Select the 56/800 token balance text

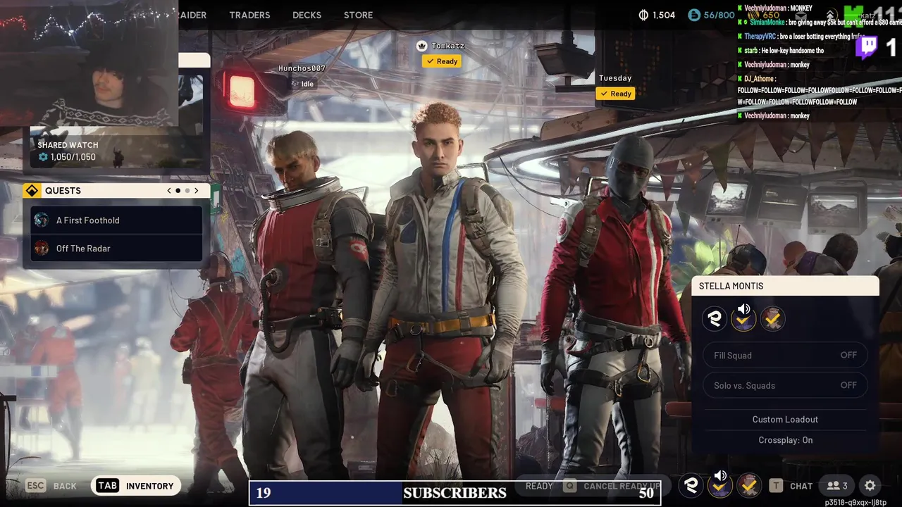tap(719, 15)
